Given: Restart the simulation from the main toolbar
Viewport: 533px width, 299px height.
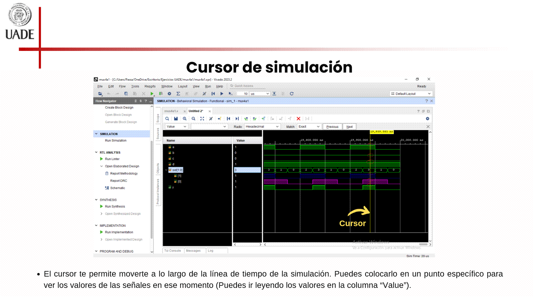Looking at the screenshot, I should (x=213, y=94).
